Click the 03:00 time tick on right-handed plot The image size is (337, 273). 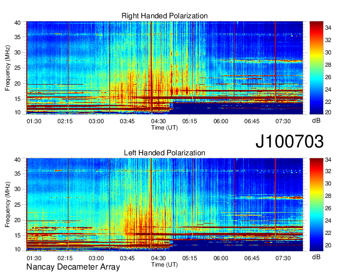pyautogui.click(x=96, y=121)
